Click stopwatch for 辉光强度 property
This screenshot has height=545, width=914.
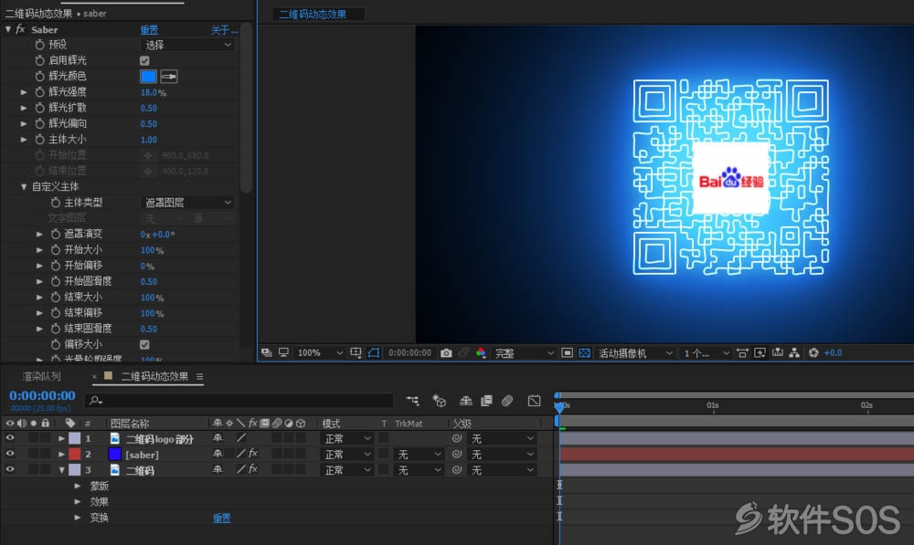tap(39, 92)
